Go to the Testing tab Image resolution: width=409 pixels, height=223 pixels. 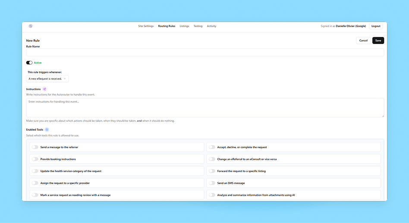(198, 26)
